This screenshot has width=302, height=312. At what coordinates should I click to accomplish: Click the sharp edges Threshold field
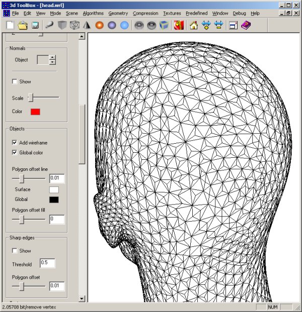(x=47, y=264)
